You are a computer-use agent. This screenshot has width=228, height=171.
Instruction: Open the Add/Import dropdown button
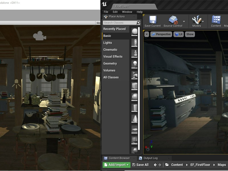(117, 165)
